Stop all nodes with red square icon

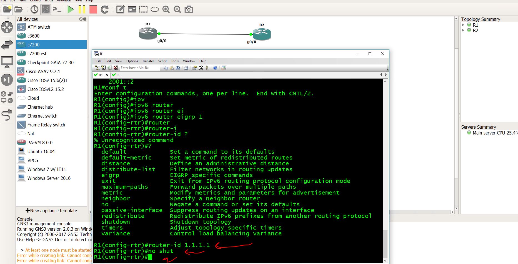tap(93, 9)
